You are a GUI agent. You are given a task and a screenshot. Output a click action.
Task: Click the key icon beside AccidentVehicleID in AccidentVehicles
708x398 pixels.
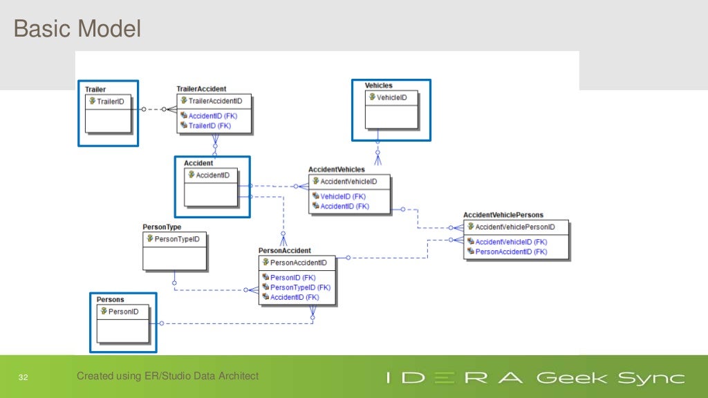click(315, 181)
